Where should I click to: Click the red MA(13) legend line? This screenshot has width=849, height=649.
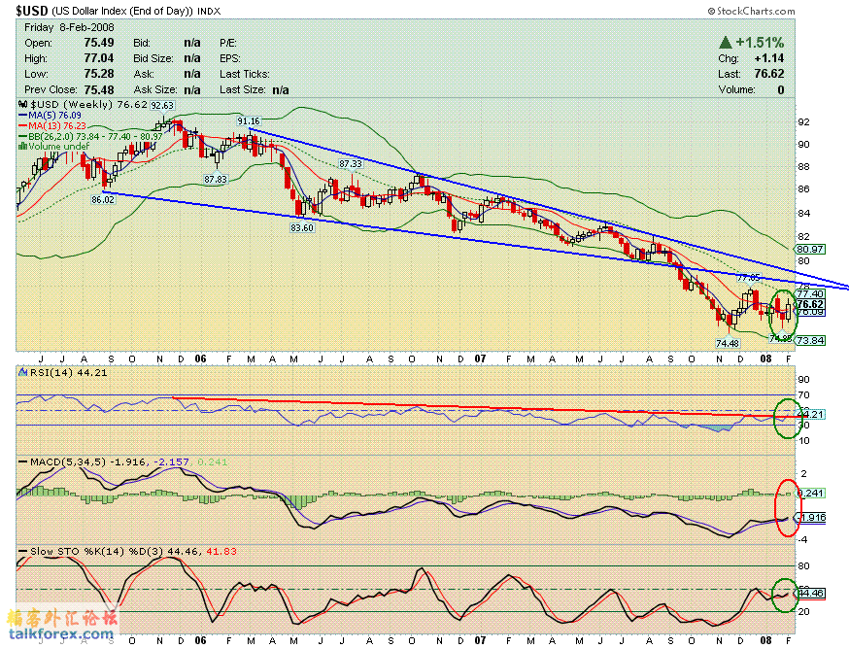point(22,125)
